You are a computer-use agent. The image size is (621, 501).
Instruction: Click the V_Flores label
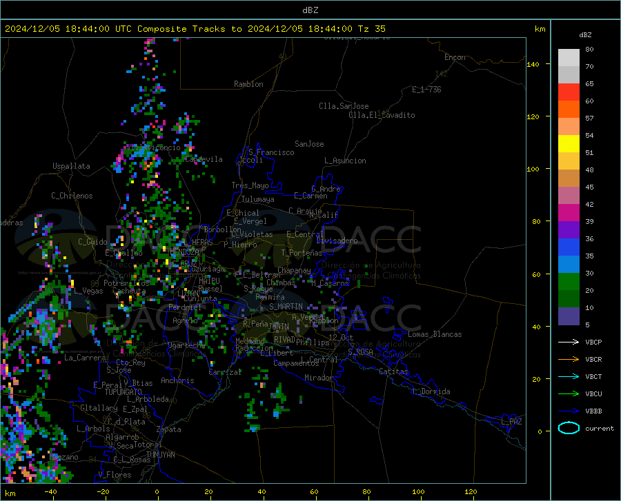pyautogui.click(x=115, y=475)
